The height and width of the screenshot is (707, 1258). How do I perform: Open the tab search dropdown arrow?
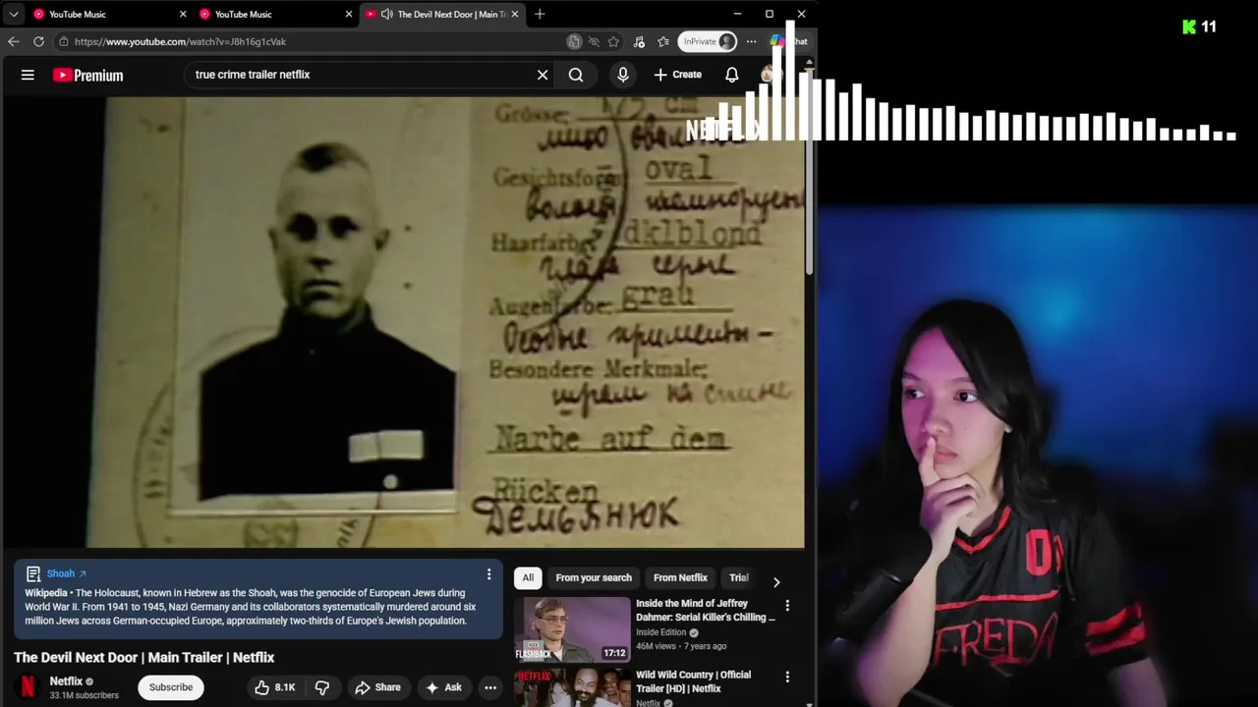(x=14, y=14)
